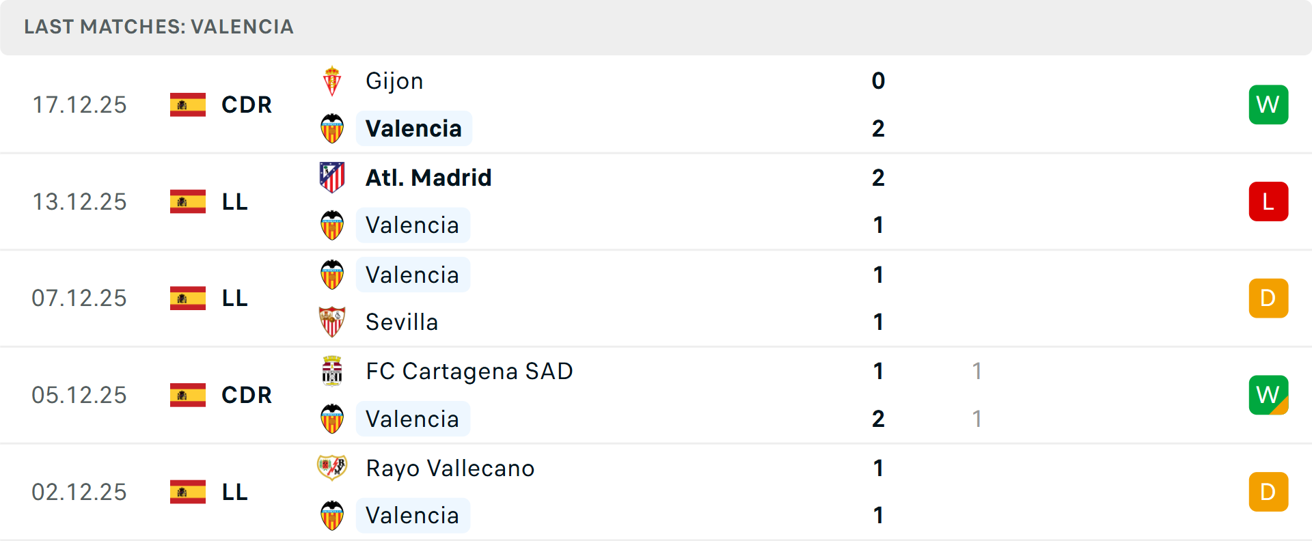Click Spain flag on the 17.12.25 row
1312x541 pixels.
pyautogui.click(x=188, y=105)
